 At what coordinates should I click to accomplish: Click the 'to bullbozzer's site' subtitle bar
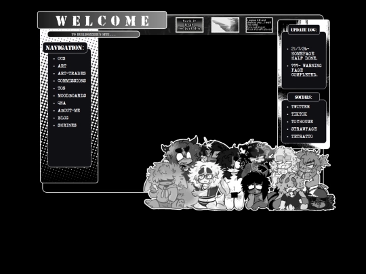(x=94, y=35)
